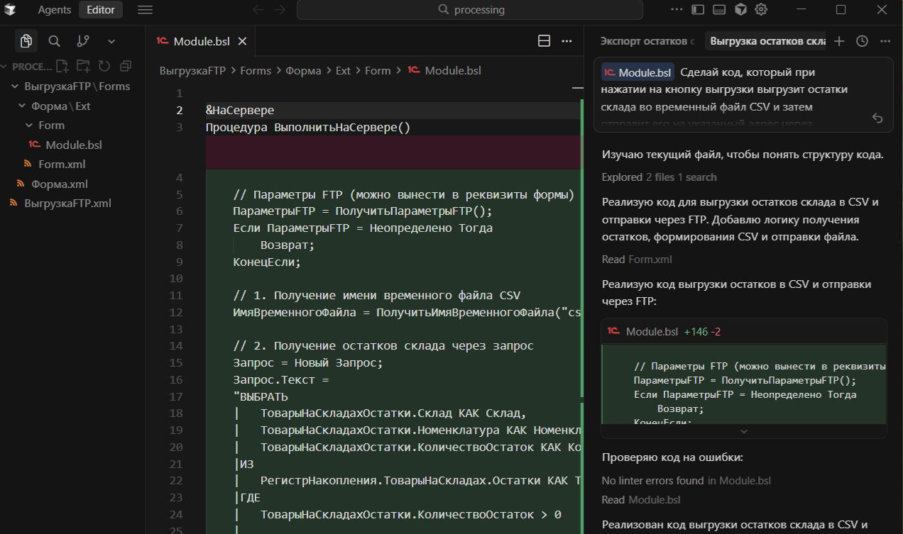Create new file in explorer

[x=62, y=66]
